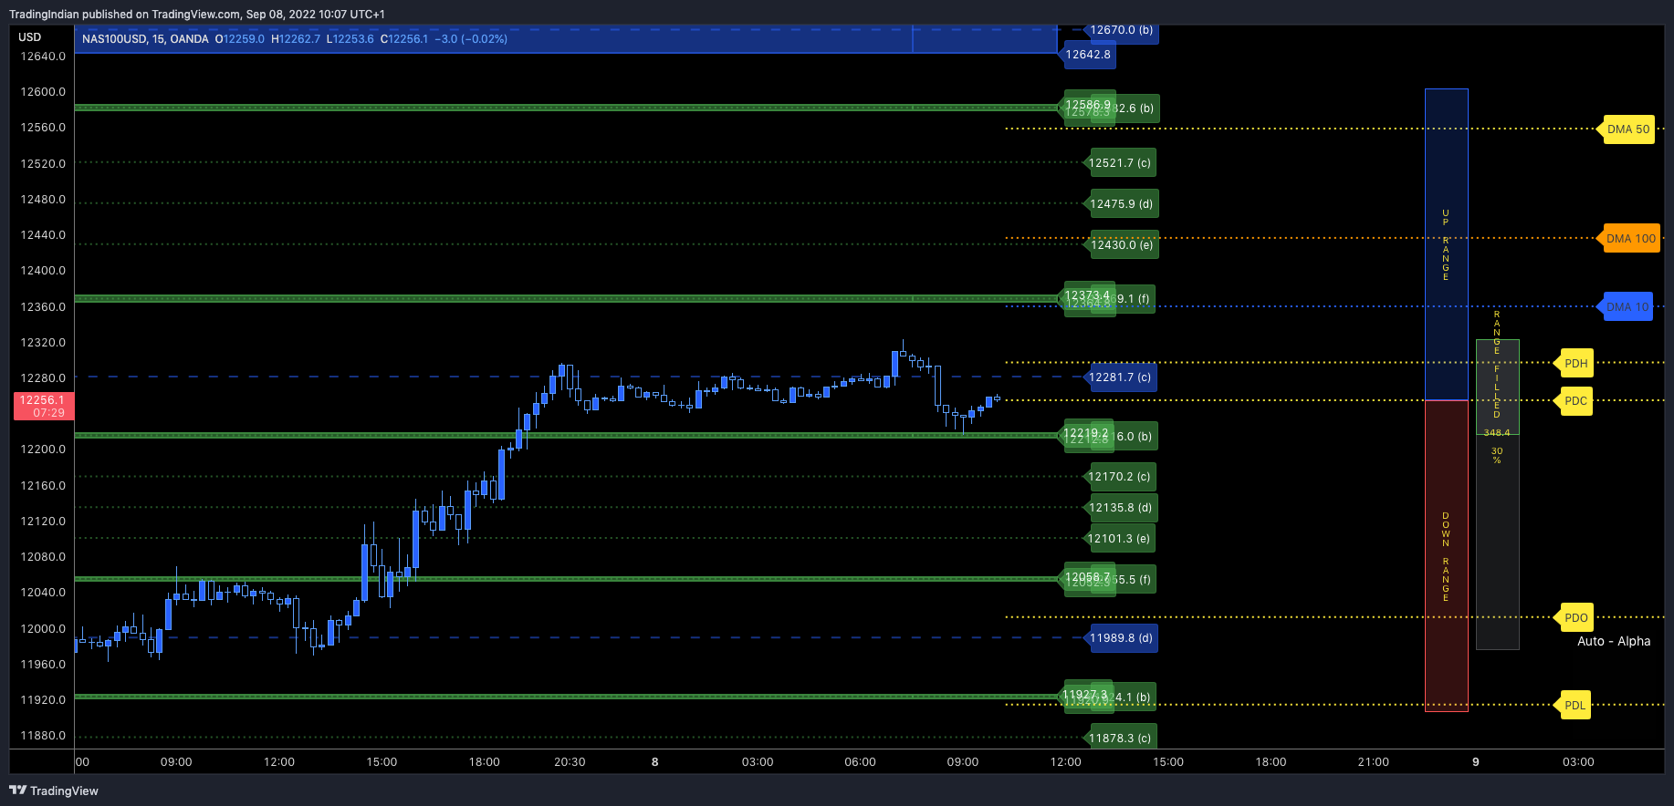Click the date 8 marker on time axis
Viewport: 1674px width, 806px height.
tap(654, 762)
